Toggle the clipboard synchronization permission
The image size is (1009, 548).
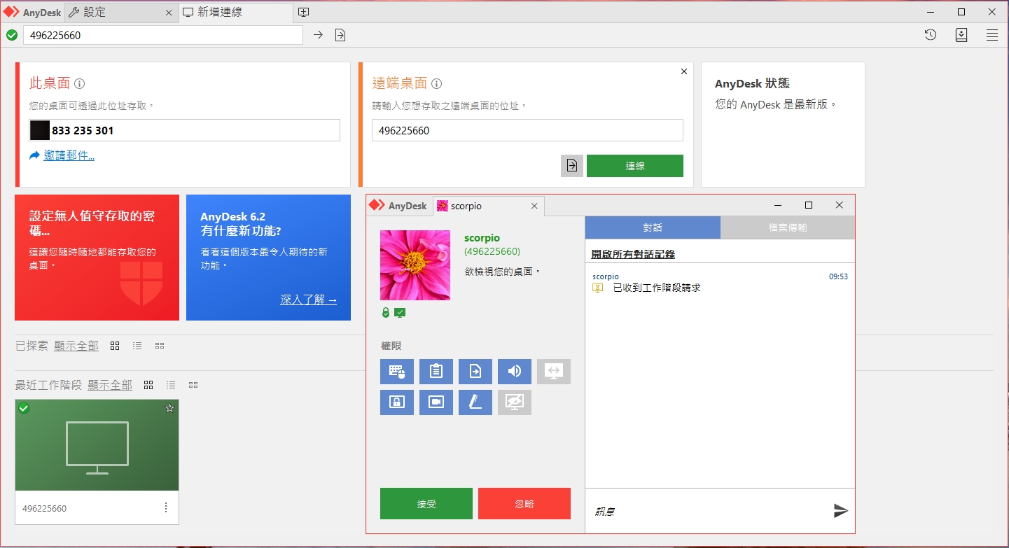pyautogui.click(x=436, y=372)
